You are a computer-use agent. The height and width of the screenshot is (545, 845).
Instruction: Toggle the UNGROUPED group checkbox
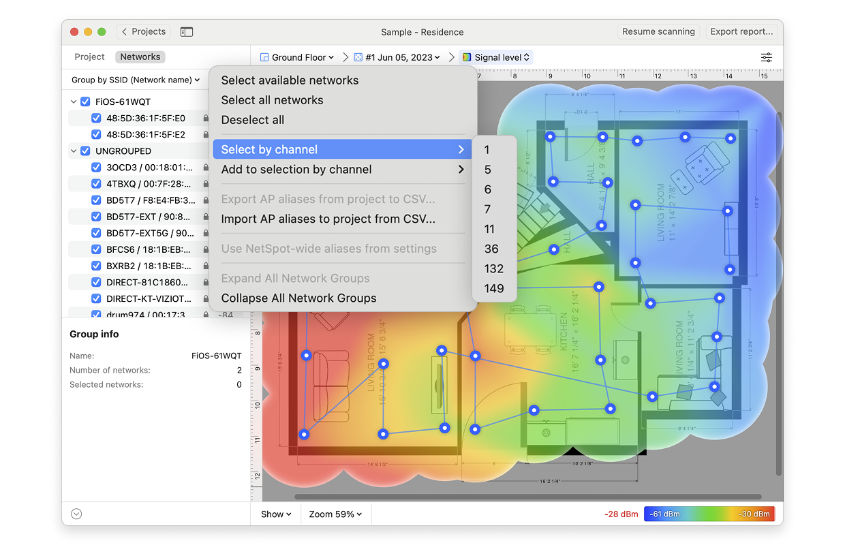[x=85, y=151]
